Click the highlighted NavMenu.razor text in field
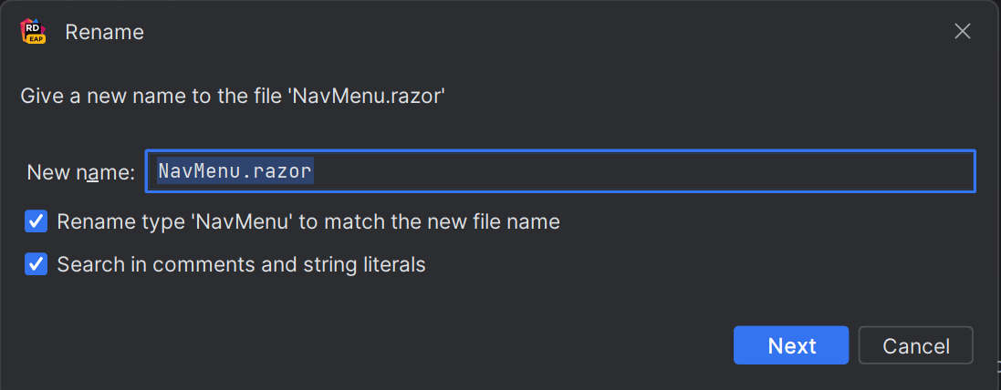The width and height of the screenshot is (1001, 390). pos(235,171)
